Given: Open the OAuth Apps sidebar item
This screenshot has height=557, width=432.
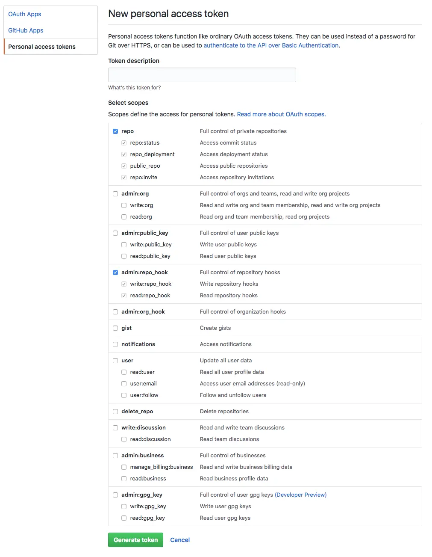Looking at the screenshot, I should pyautogui.click(x=25, y=14).
